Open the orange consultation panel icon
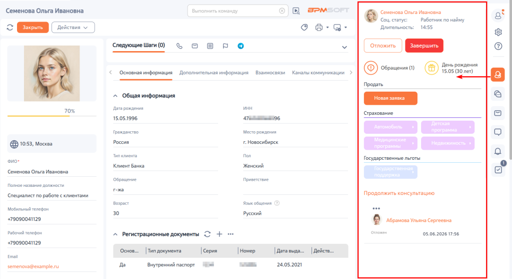Image resolution: width=512 pixels, height=279 pixels. [x=497, y=75]
